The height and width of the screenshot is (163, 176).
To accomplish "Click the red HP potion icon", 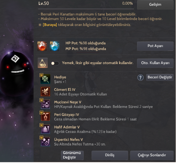I will click(x=42, y=46).
